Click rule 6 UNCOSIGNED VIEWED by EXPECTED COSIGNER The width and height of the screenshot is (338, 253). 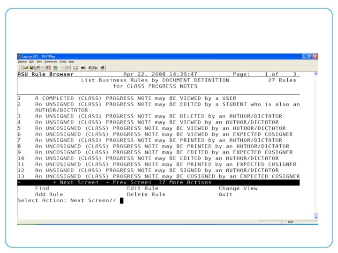(x=155, y=134)
